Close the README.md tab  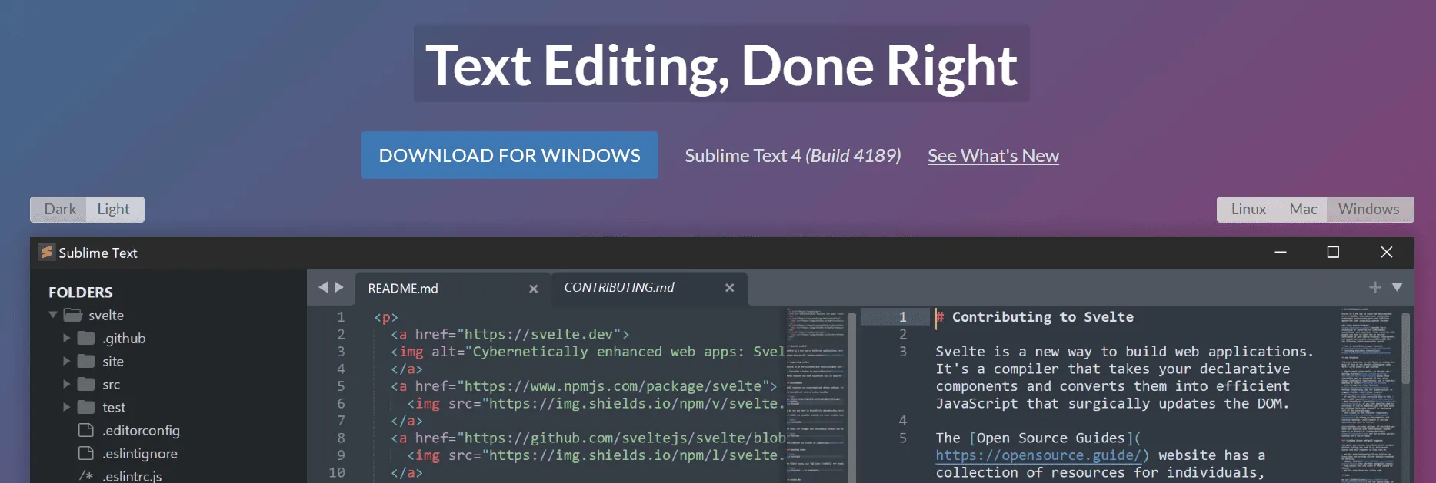point(533,289)
